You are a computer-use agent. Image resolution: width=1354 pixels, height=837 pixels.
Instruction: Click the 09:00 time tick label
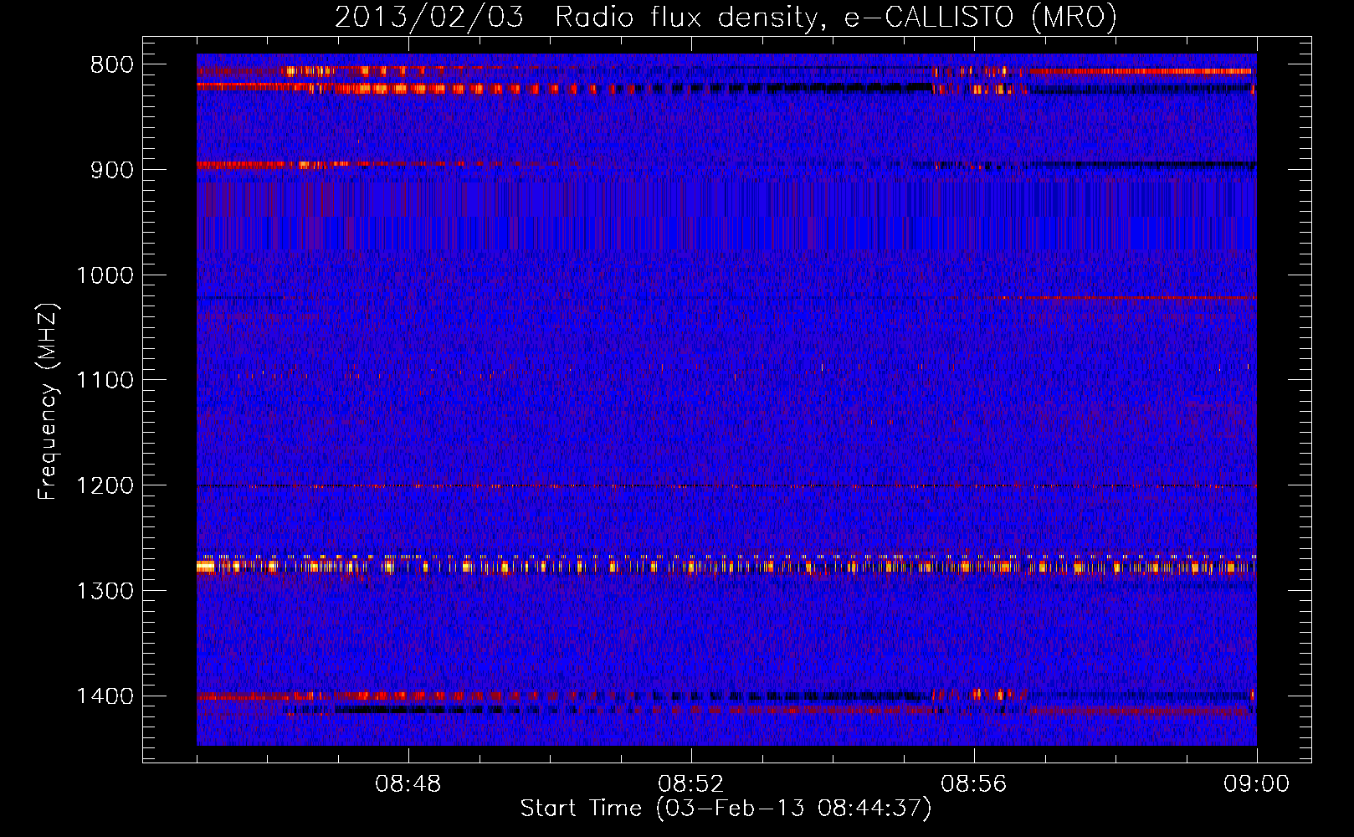pos(1256,784)
